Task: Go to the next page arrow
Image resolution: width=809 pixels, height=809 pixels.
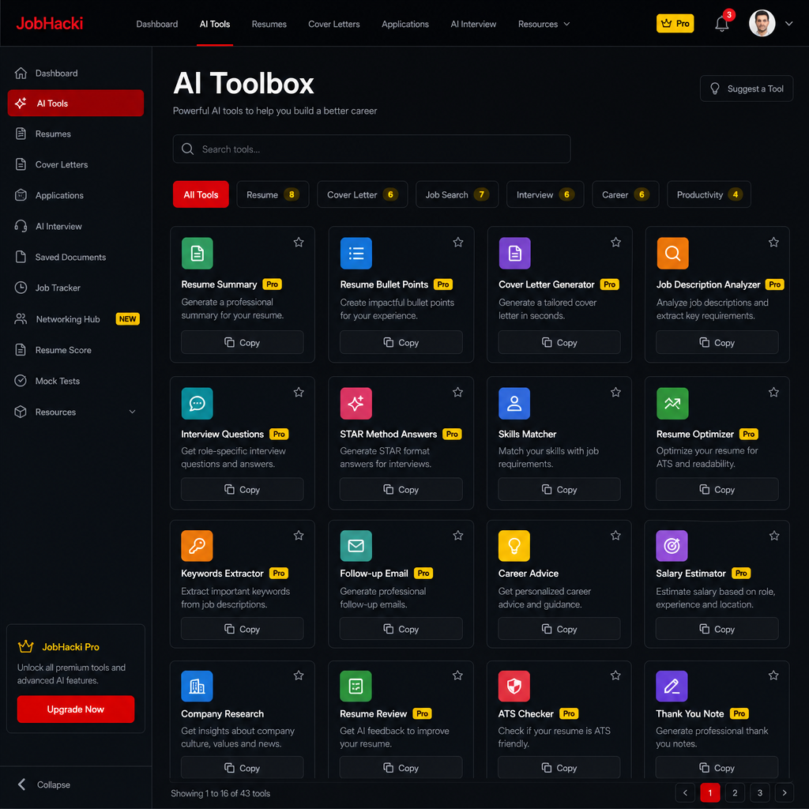Action: (x=785, y=792)
